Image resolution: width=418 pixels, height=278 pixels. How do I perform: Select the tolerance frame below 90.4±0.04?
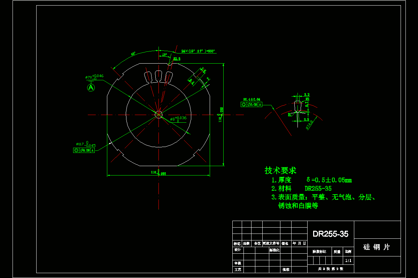[251, 104]
